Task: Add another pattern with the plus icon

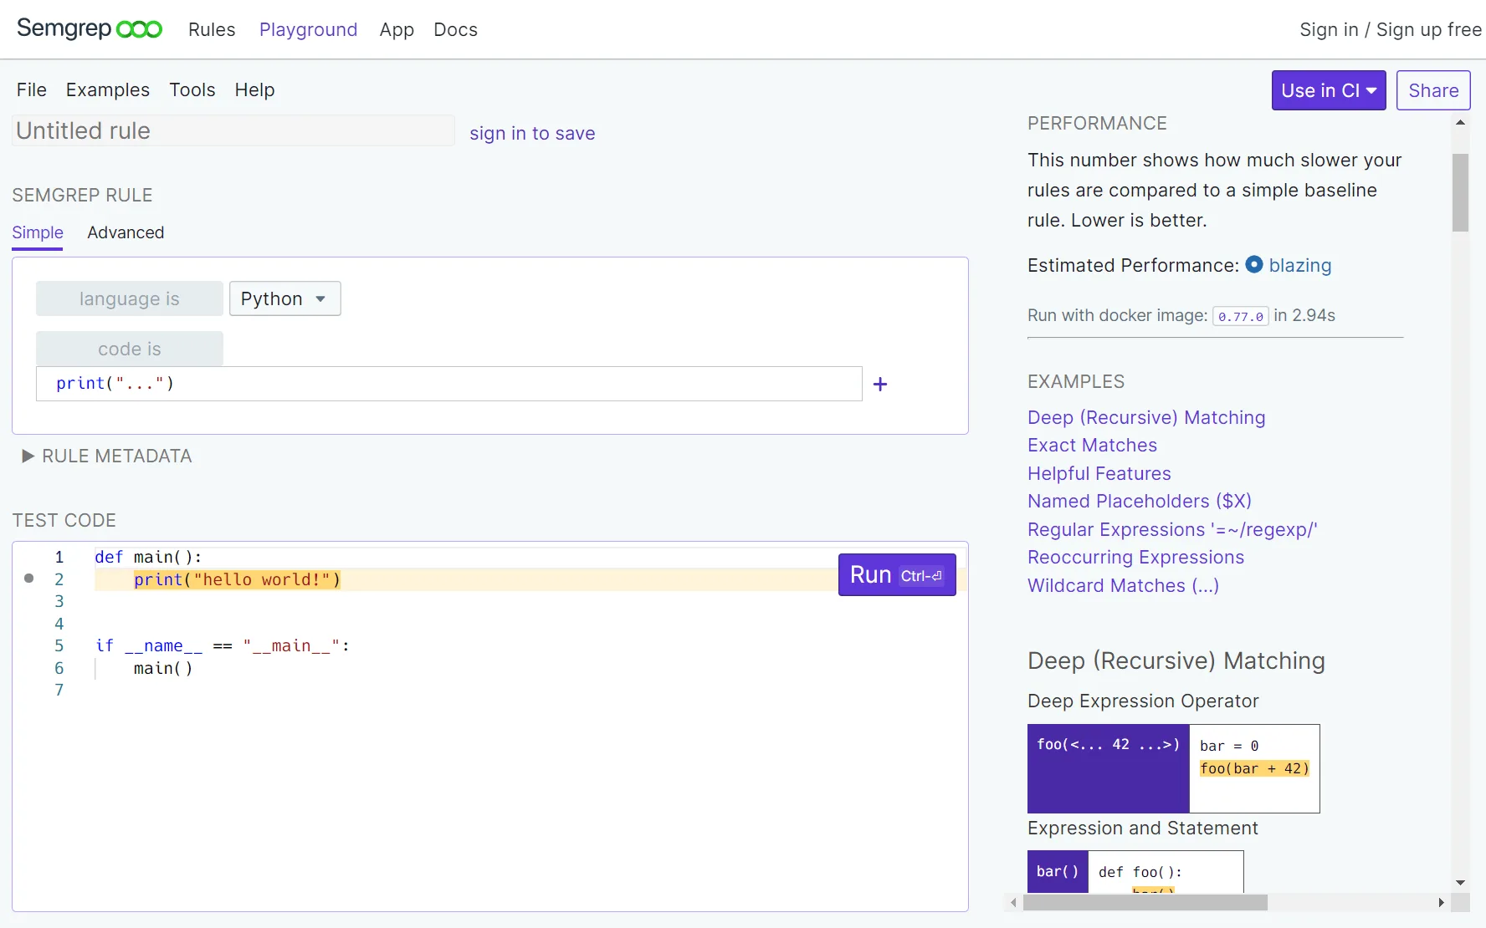Action: (879, 384)
